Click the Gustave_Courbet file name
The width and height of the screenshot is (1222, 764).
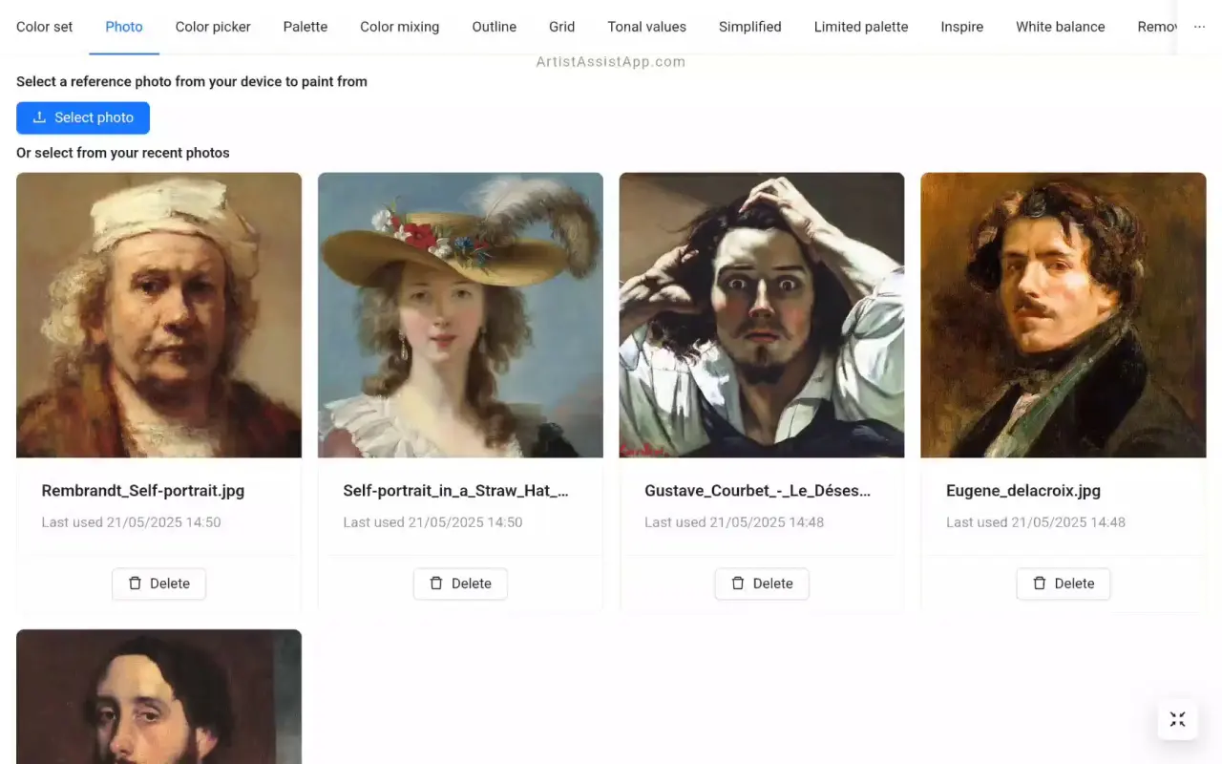pyautogui.click(x=758, y=491)
